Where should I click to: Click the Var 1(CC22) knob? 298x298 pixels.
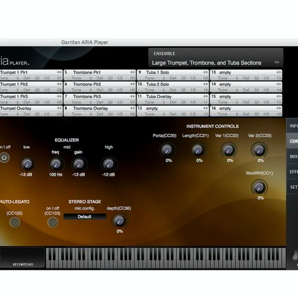(228, 150)
